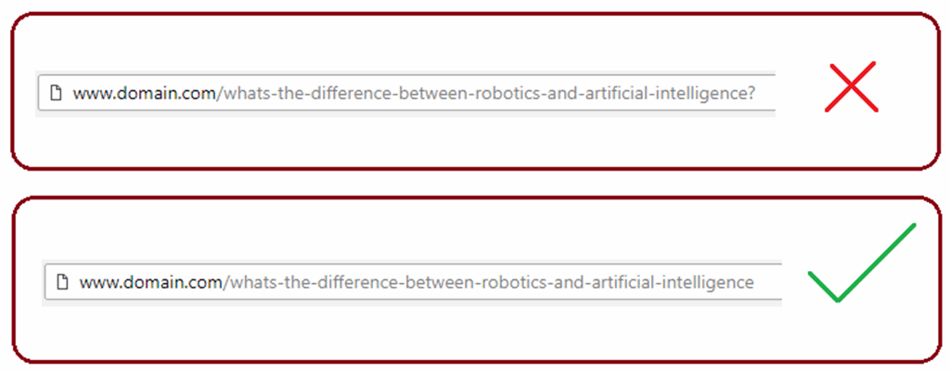Click the green checkmark
Image resolution: width=950 pixels, height=373 pixels.
coord(862,263)
